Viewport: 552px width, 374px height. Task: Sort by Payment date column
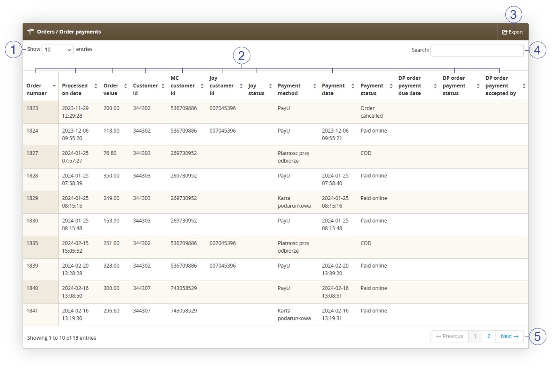pyautogui.click(x=338, y=86)
